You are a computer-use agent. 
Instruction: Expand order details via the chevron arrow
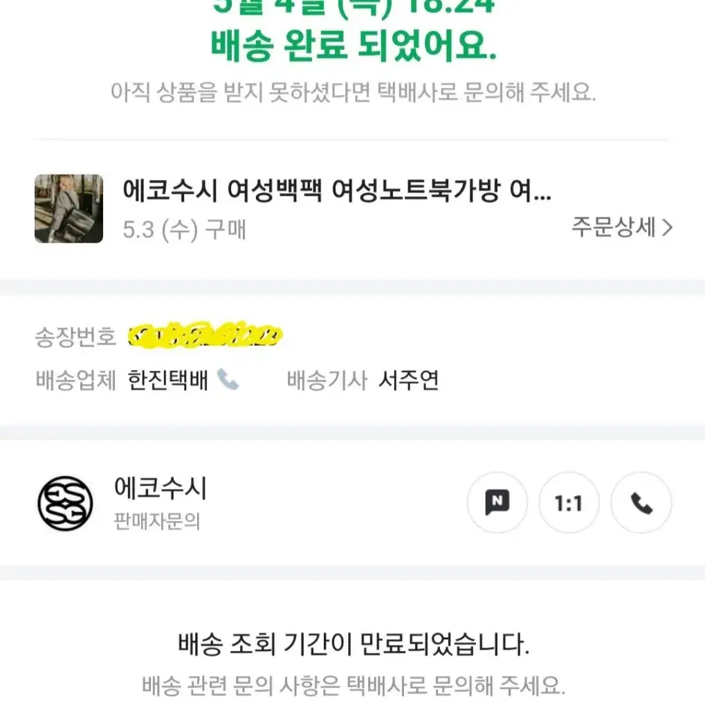668,227
